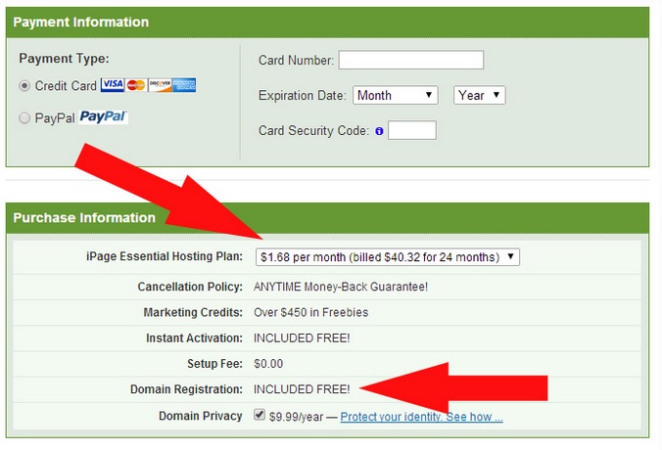Viewport: 662px width, 450px height.
Task: Click the Card Security Code info icon
Action: [x=378, y=131]
